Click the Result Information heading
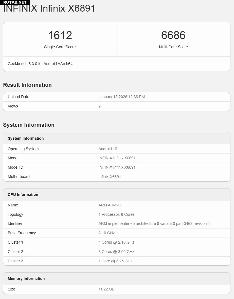 coord(27,85)
